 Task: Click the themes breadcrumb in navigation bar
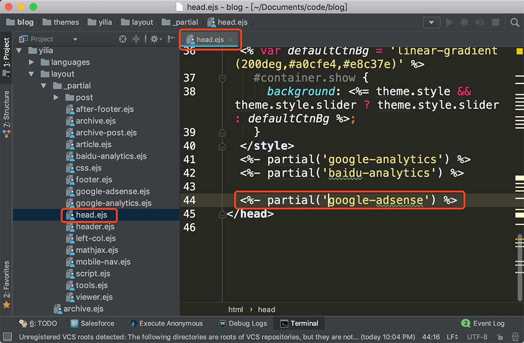pos(61,23)
